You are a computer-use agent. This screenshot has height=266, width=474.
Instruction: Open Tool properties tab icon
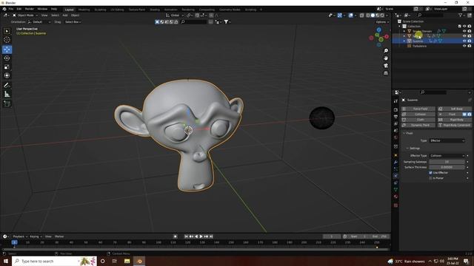[395, 101]
